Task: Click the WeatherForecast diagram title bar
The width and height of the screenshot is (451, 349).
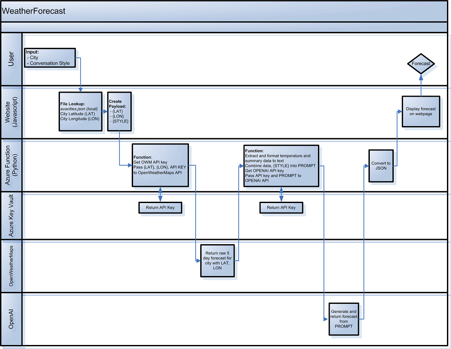Action: [225, 11]
